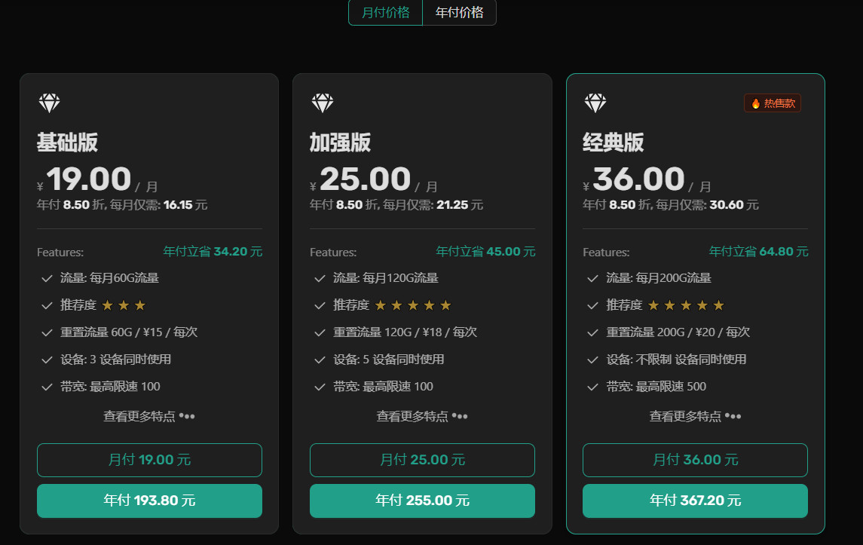Expand 查看更多特点 under 经典版

(695, 415)
